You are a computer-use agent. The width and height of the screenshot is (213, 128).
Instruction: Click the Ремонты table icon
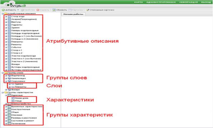pos(9,44)
